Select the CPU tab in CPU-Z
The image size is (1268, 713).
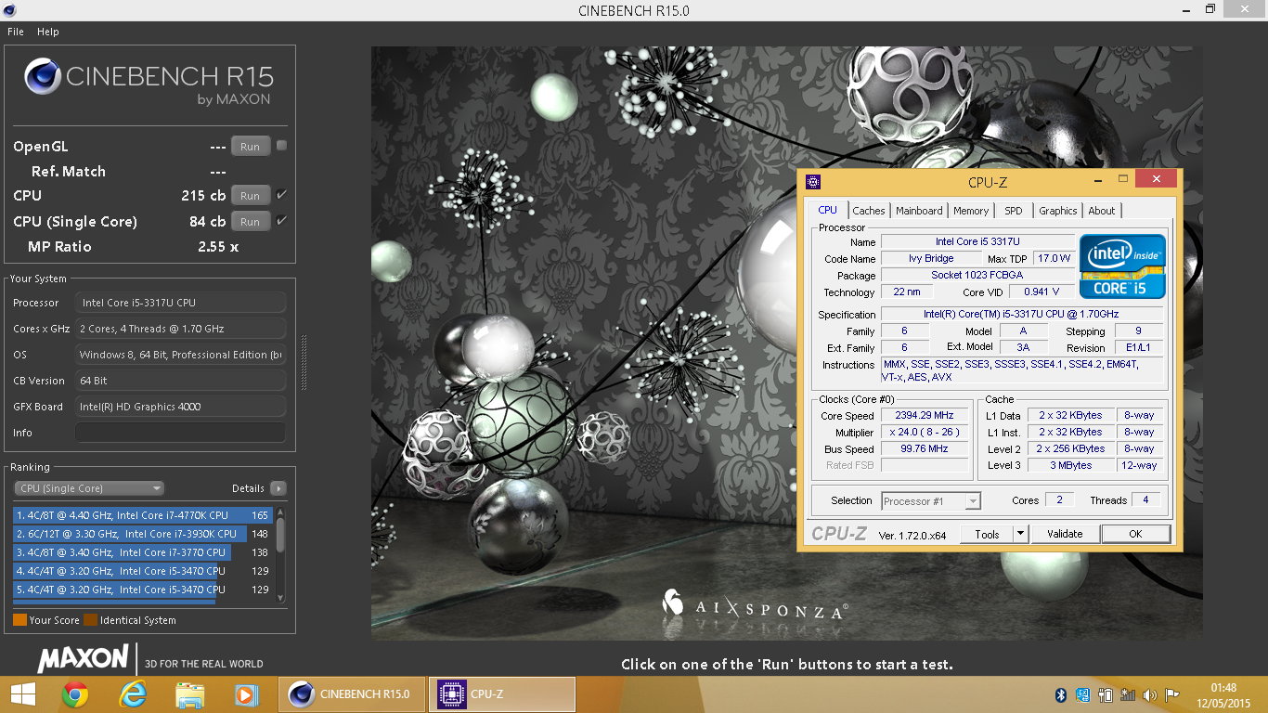(828, 210)
